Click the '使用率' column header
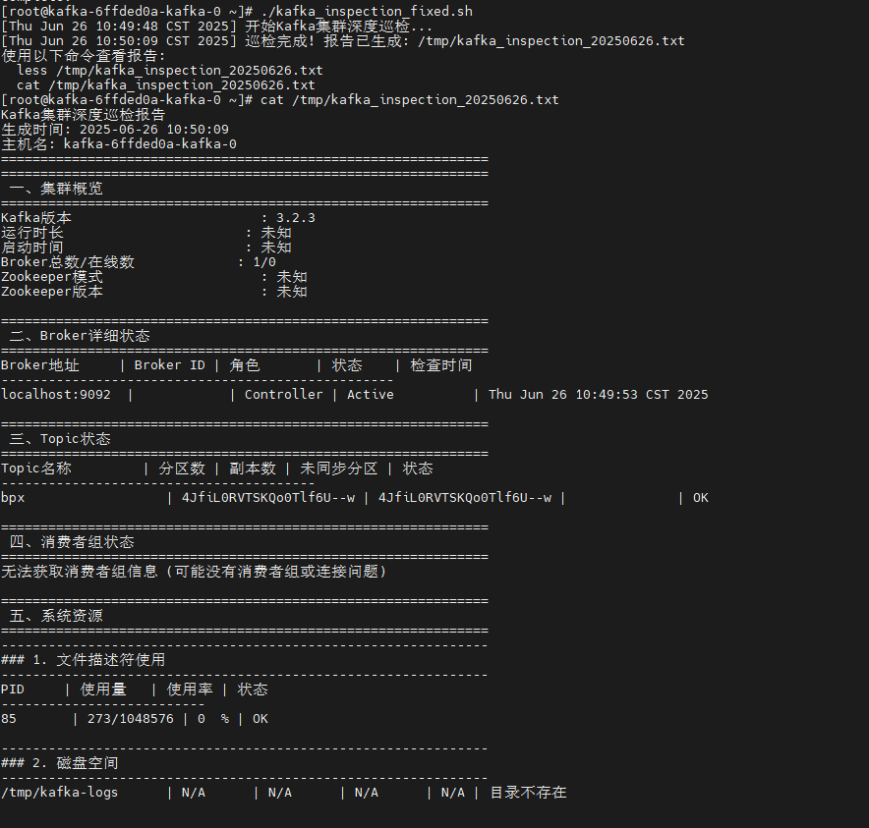Viewport: 869px width, 828px height. [x=190, y=689]
